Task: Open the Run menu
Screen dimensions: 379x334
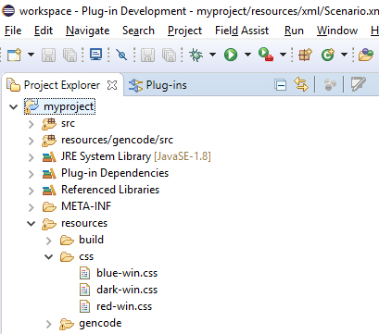Action: point(294,31)
